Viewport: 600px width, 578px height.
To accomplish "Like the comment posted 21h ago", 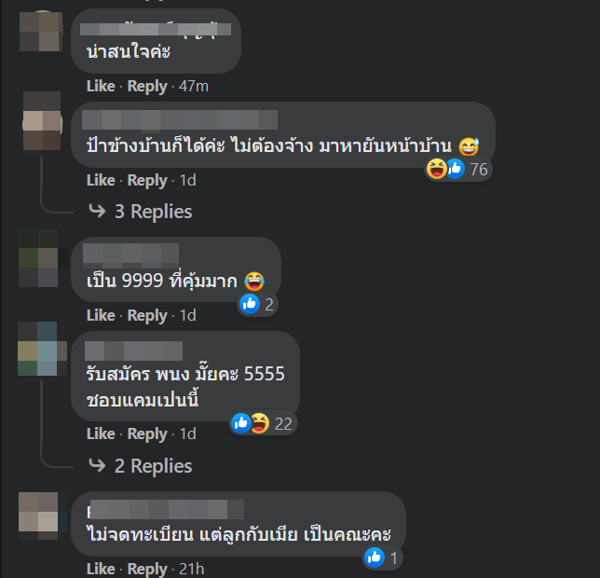I will coord(101,569).
